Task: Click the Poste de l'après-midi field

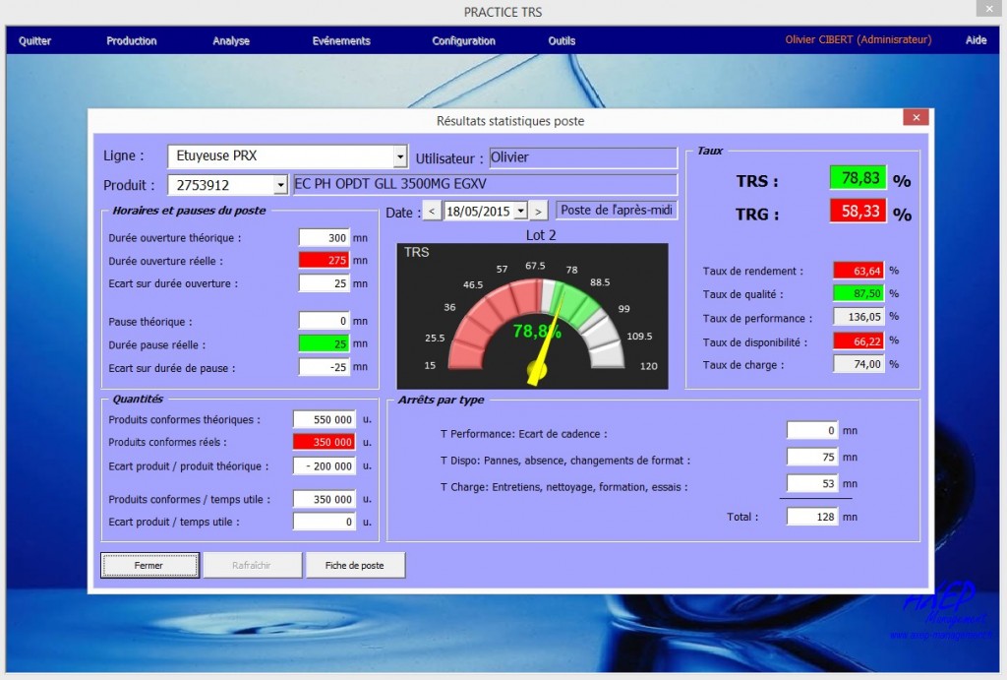Action: 617,211
